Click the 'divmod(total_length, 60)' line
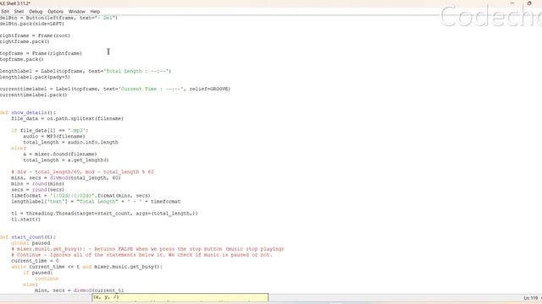 (x=66, y=178)
